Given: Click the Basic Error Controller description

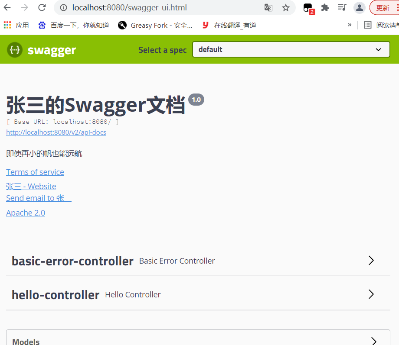Looking at the screenshot, I should point(177,261).
